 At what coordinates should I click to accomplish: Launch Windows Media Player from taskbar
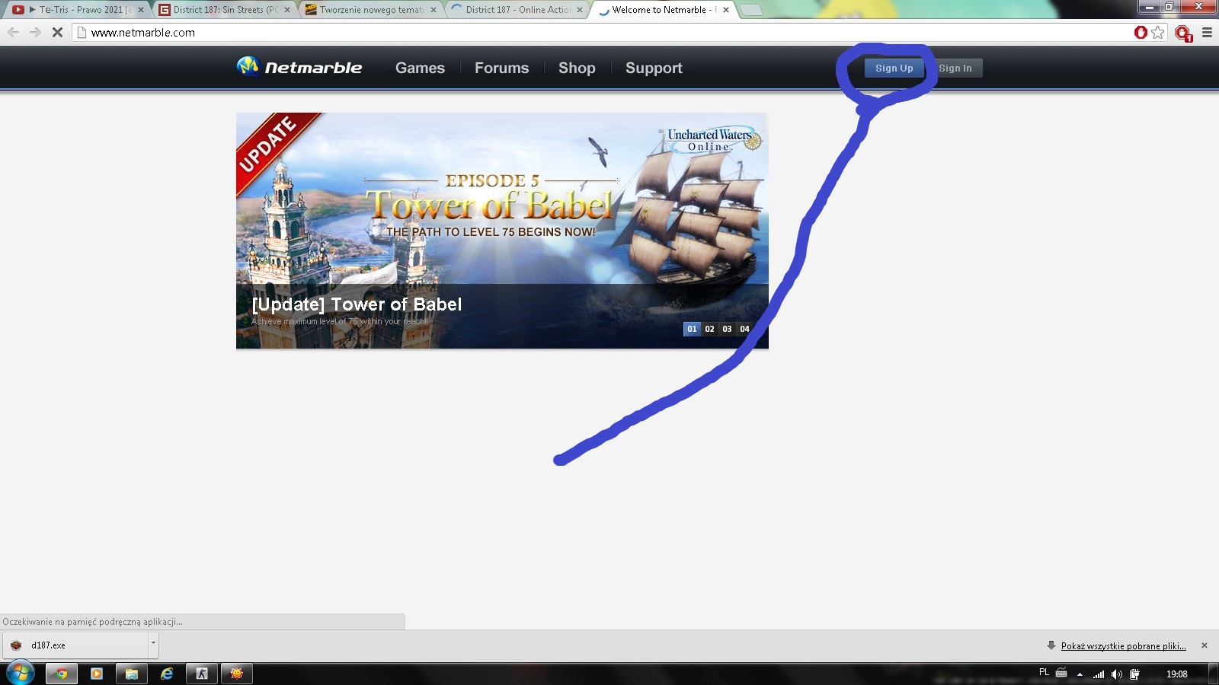pyautogui.click(x=97, y=674)
